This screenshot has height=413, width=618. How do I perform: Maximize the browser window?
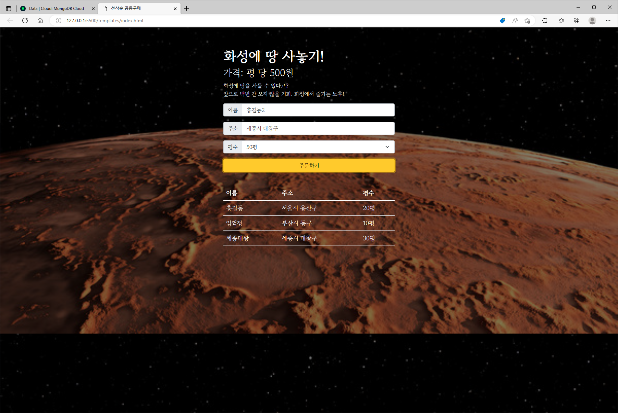pos(594,7)
